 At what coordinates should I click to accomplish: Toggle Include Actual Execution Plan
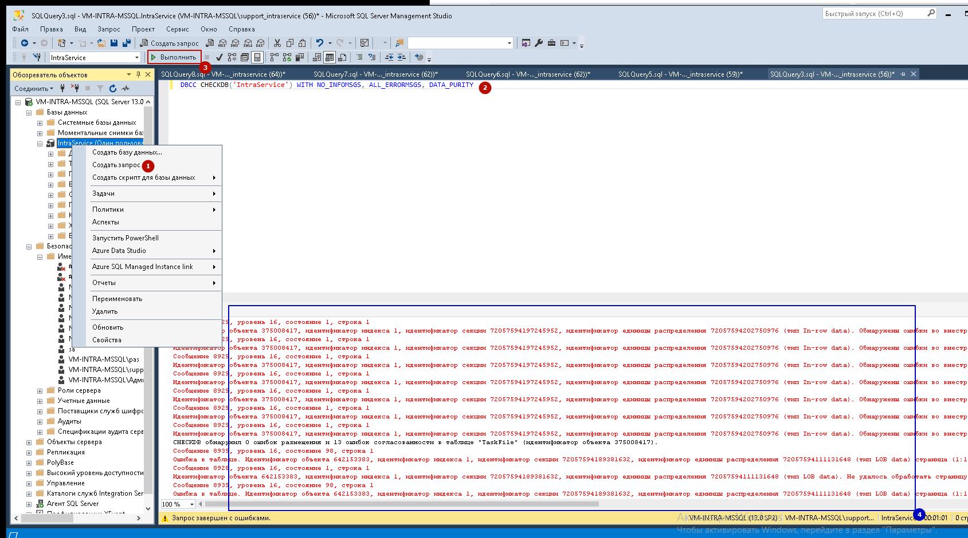click(275, 57)
